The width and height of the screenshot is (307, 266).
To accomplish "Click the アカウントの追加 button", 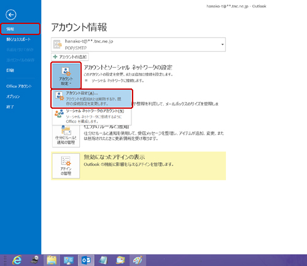I will [x=70, y=57].
